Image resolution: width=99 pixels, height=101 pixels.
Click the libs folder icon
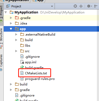click(x=22, y=45)
